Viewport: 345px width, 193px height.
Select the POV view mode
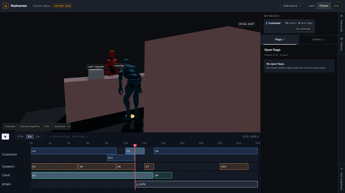click(47, 127)
